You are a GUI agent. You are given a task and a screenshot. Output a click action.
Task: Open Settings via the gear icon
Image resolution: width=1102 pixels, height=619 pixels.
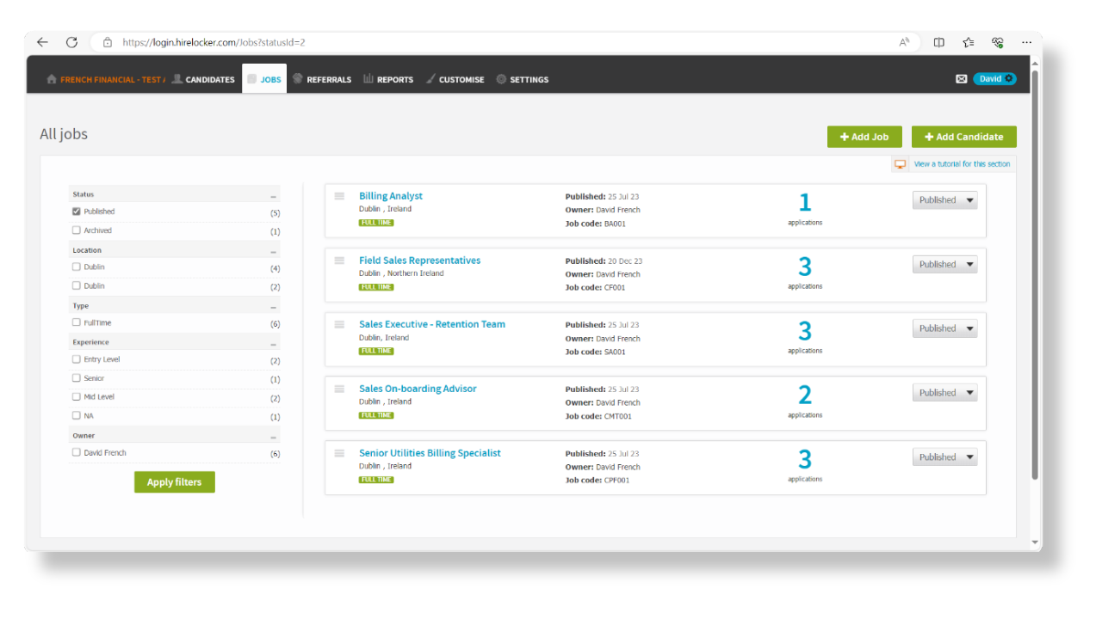tap(499, 79)
